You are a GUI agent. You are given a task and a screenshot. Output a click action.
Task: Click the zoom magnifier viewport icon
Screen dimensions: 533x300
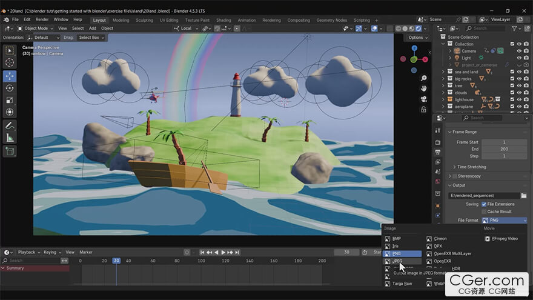(x=424, y=78)
